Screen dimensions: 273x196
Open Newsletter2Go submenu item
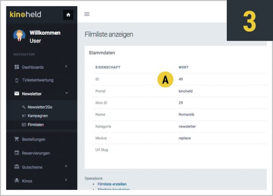[39, 107]
